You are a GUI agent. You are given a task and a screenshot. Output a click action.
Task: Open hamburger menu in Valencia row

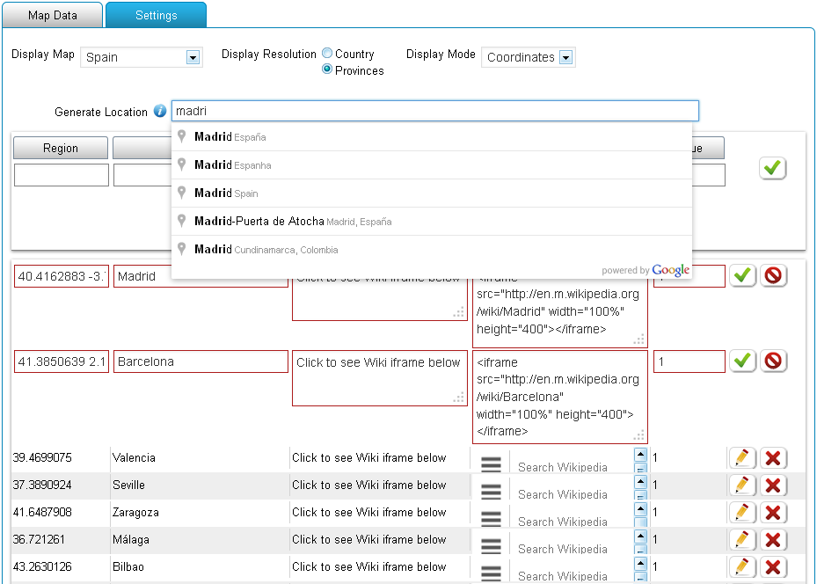(x=491, y=464)
